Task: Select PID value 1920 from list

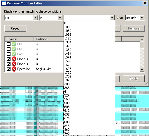Action: pyautogui.click(x=89, y=80)
